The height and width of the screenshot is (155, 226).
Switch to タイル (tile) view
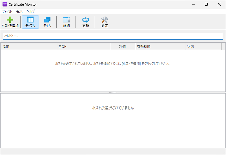click(47, 22)
